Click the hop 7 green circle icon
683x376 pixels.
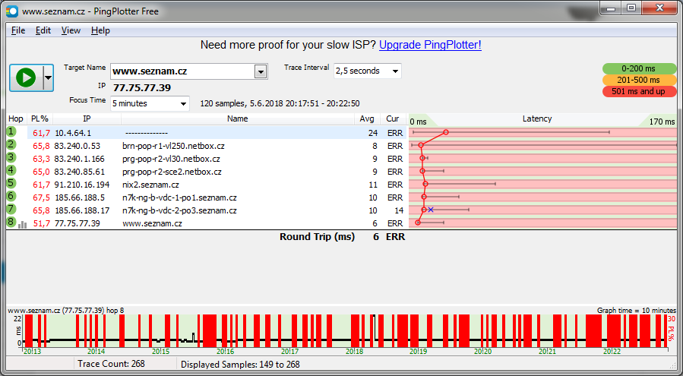point(11,210)
